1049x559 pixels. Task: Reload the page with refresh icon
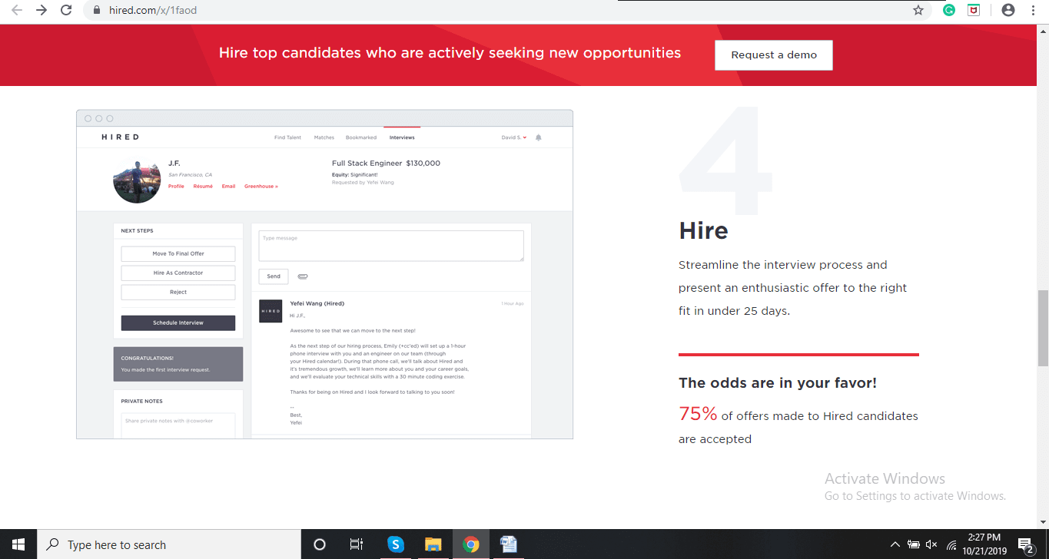pyautogui.click(x=66, y=10)
